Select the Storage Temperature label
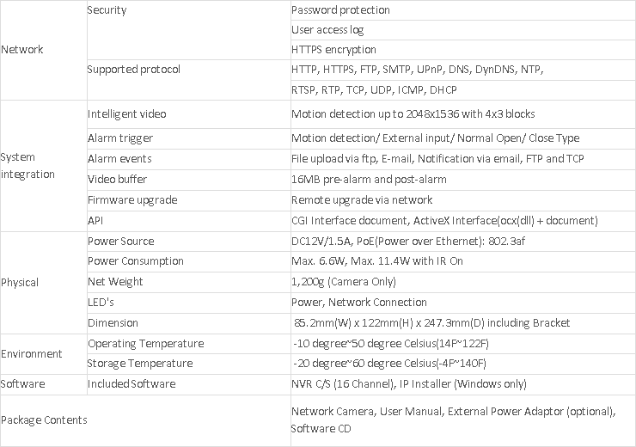 coord(140,364)
